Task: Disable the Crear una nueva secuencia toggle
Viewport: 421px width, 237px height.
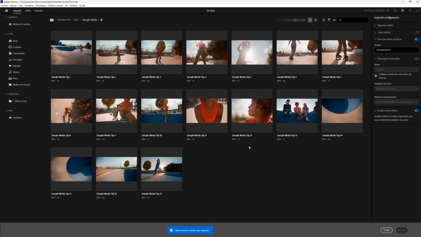Action: click(x=416, y=39)
